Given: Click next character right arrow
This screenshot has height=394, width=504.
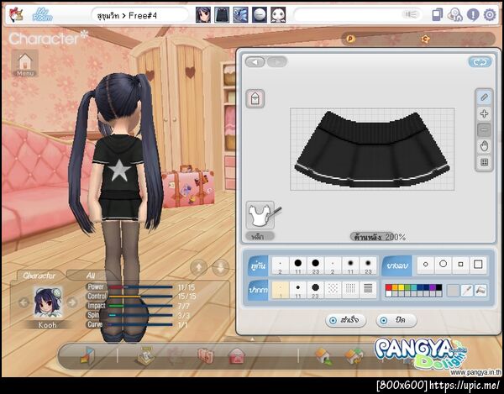Looking at the screenshot, I should pos(72,302).
